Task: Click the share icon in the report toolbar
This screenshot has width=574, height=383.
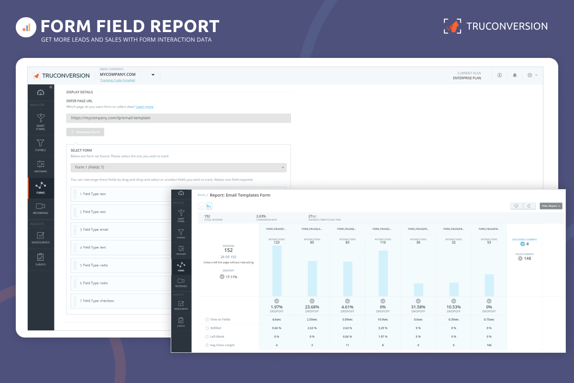Action: [530, 206]
